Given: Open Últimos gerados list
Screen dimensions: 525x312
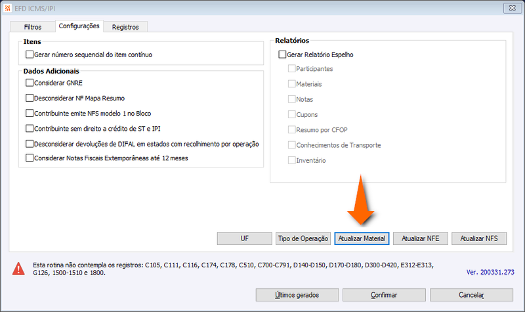Looking at the screenshot, I should 297,295.
